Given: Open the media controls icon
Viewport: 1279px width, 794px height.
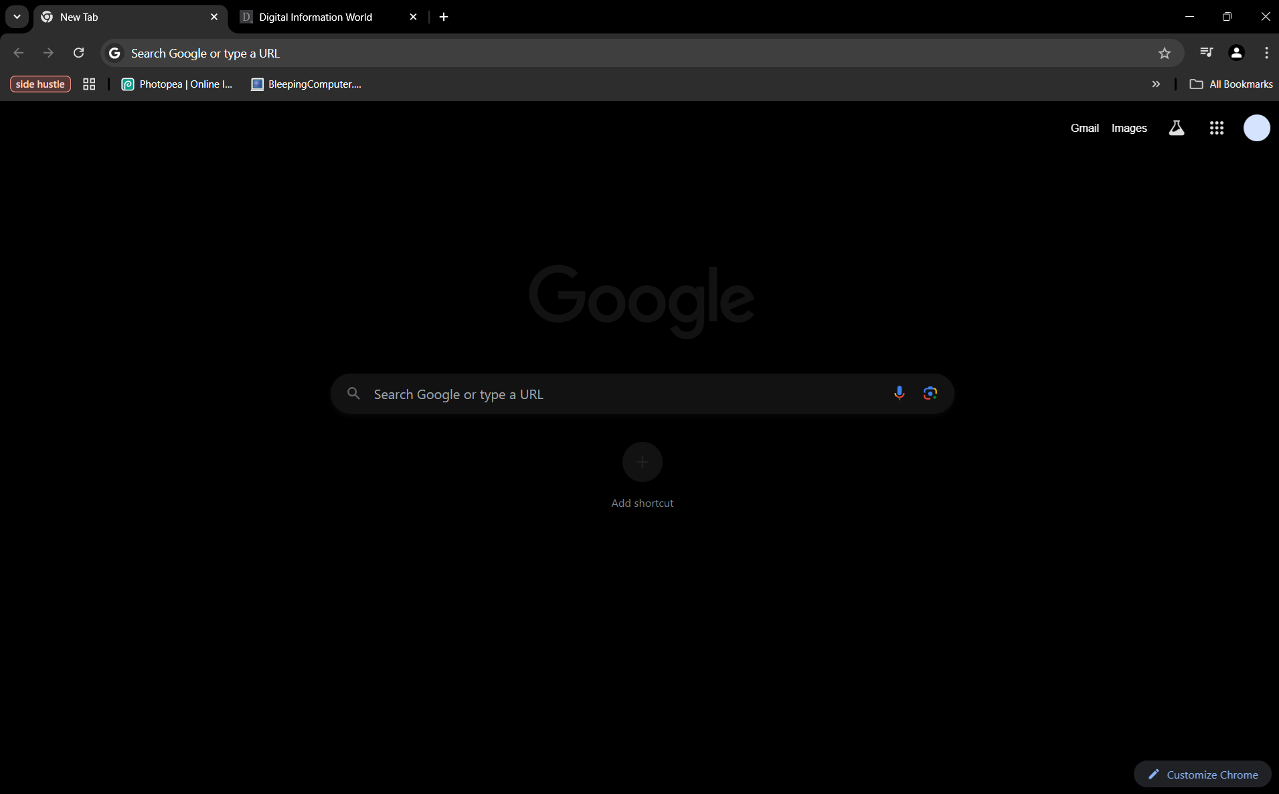Looking at the screenshot, I should click(1206, 52).
